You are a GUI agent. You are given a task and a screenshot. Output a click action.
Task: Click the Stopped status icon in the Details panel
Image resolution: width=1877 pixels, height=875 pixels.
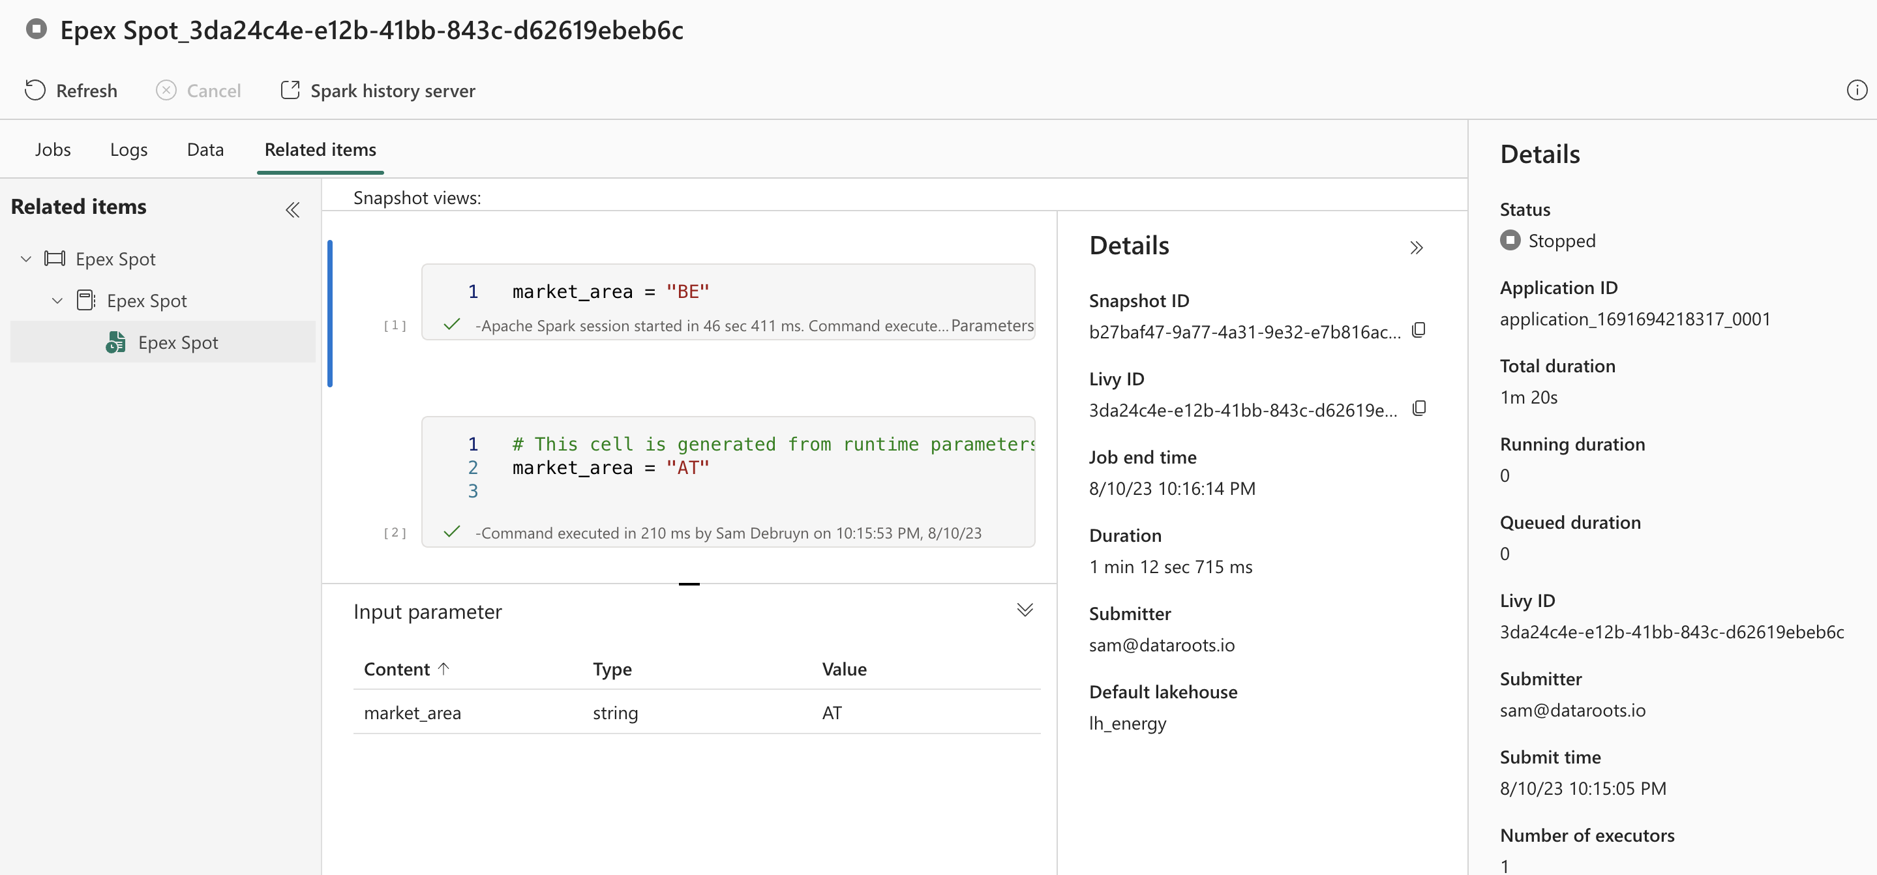[1510, 241]
